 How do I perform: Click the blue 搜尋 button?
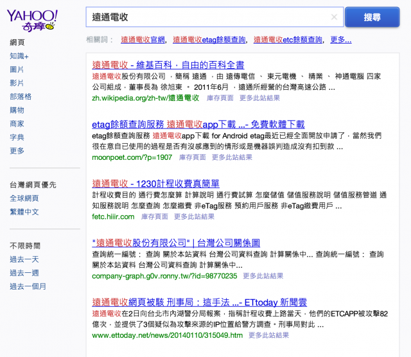372,17
